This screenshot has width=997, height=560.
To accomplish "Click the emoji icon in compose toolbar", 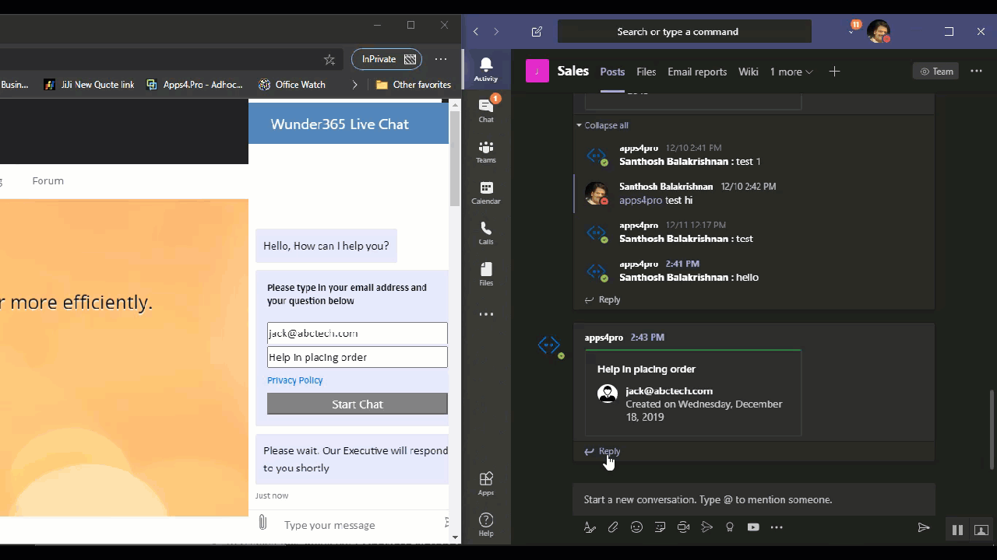I will click(x=636, y=527).
